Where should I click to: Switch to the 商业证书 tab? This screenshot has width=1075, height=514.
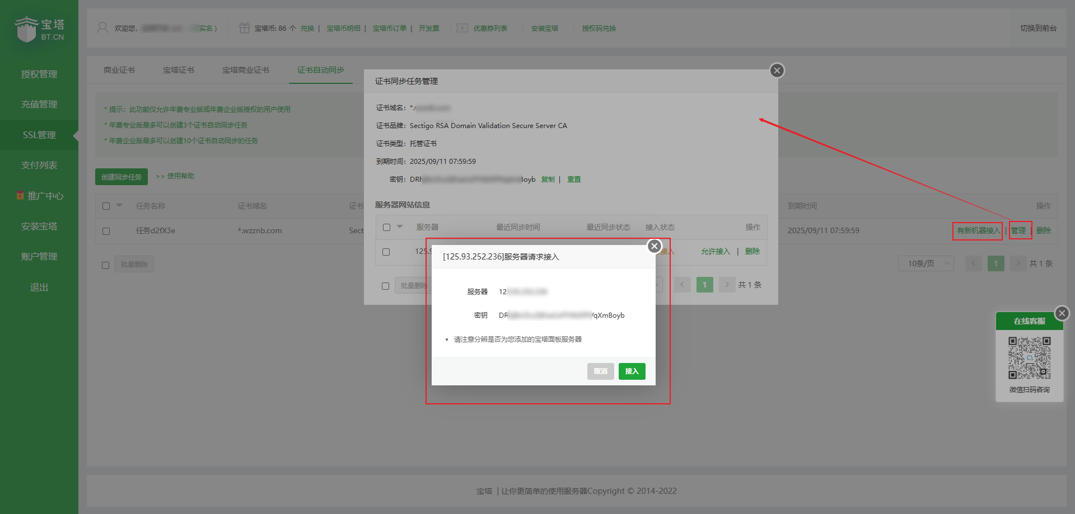119,70
